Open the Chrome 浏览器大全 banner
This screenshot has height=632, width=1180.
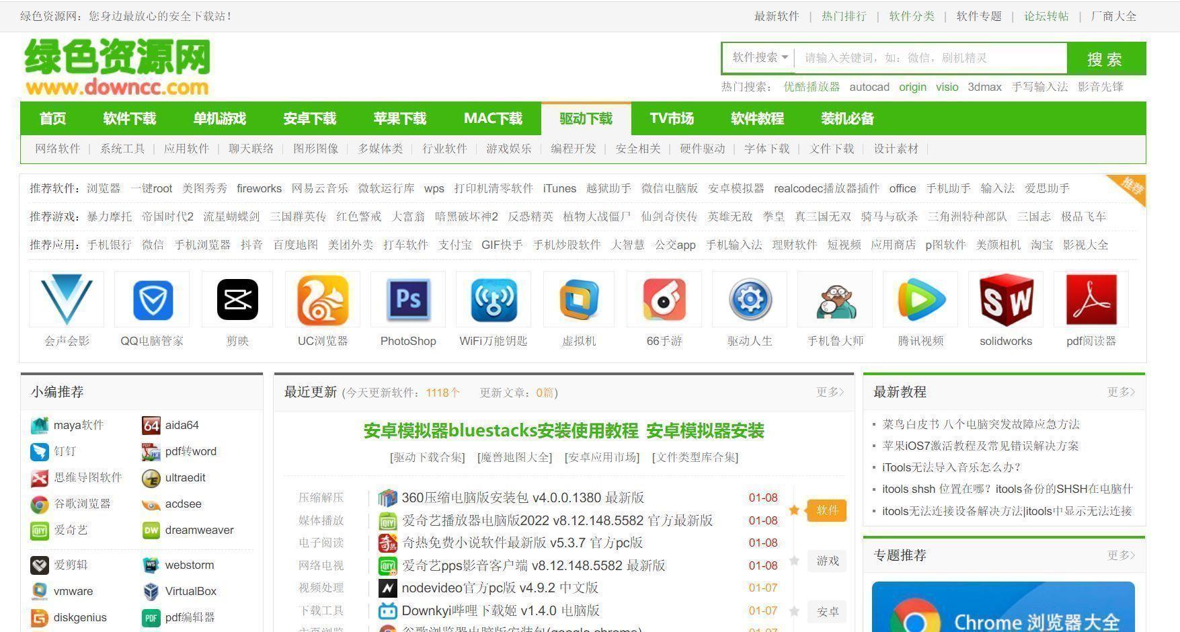point(1003,607)
